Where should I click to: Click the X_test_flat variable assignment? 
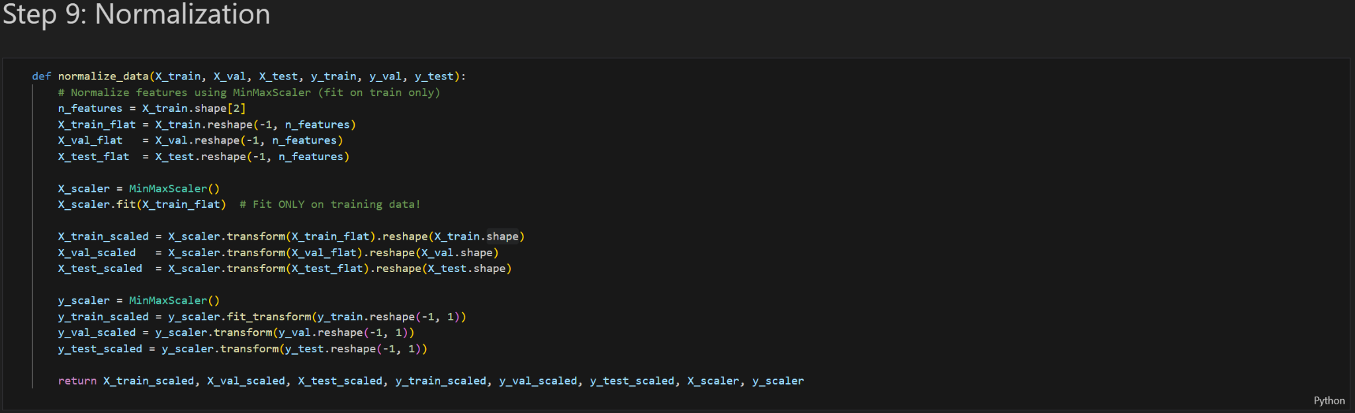click(x=93, y=157)
